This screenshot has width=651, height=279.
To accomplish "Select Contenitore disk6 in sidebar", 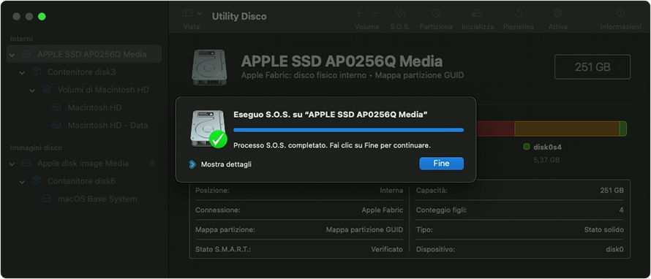I will (81, 181).
